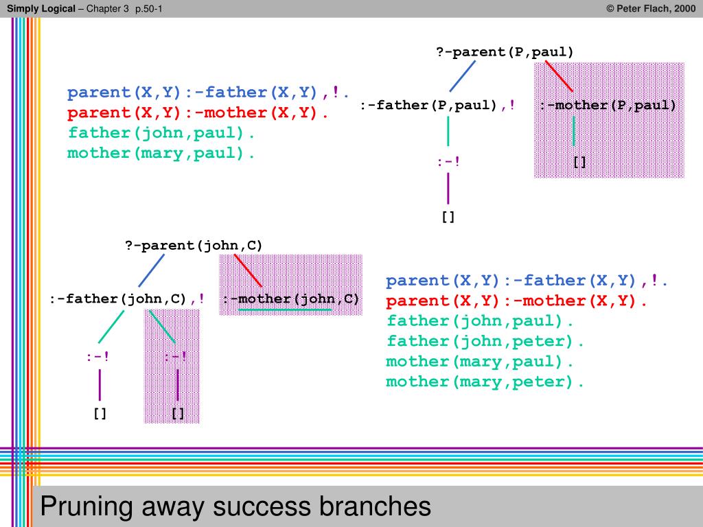This screenshot has height=527, width=703.
Task: Select the shaded goal ":-mother(john,C)"
Action: (x=291, y=299)
